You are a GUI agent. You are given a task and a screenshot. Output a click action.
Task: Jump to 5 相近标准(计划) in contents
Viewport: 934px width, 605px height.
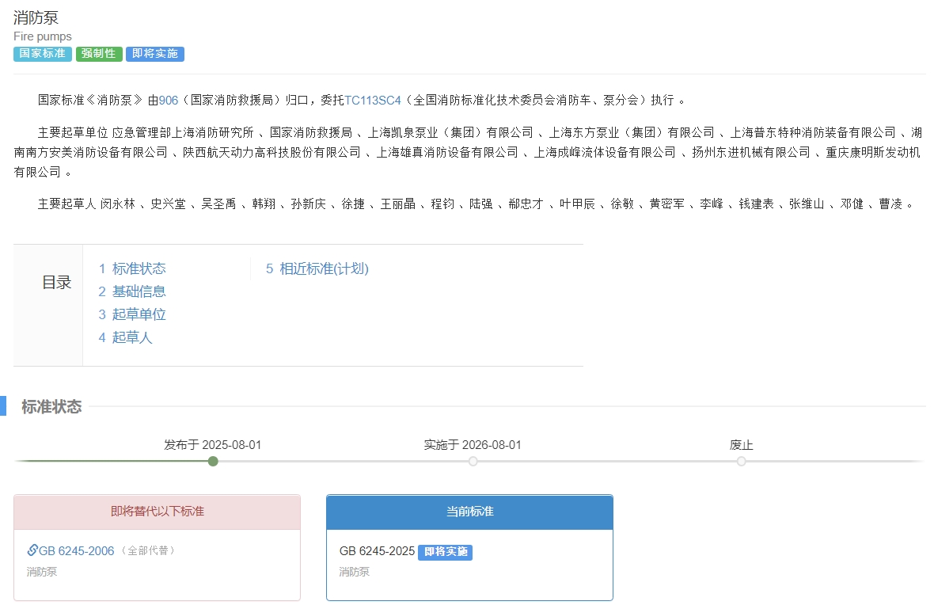click(317, 268)
